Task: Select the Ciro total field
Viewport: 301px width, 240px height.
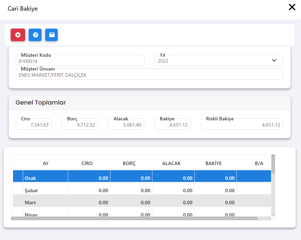Action: pyautogui.click(x=34, y=124)
